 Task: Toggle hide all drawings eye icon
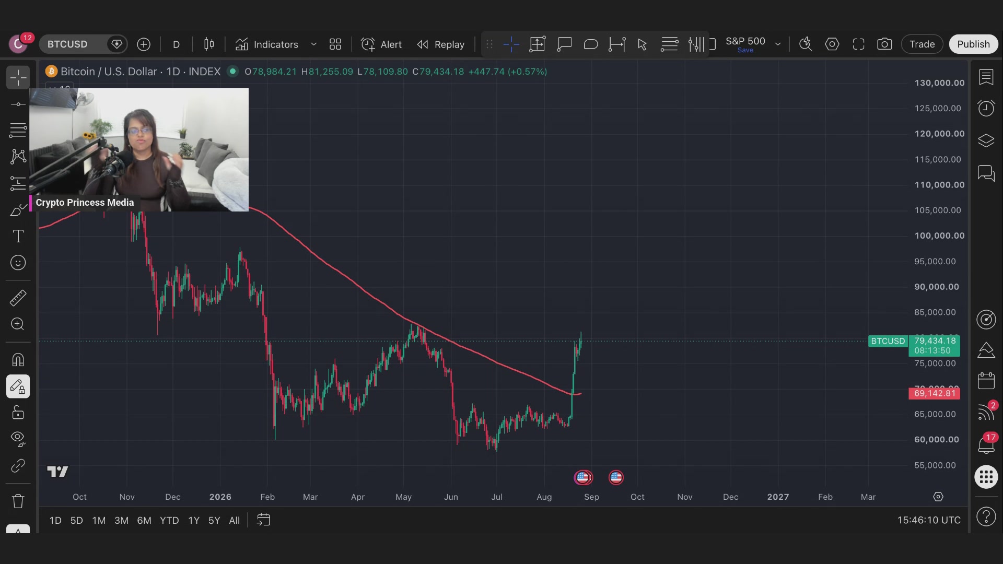click(x=18, y=439)
